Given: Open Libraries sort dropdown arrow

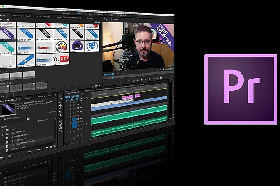Looking at the screenshot, I should point(92,22).
